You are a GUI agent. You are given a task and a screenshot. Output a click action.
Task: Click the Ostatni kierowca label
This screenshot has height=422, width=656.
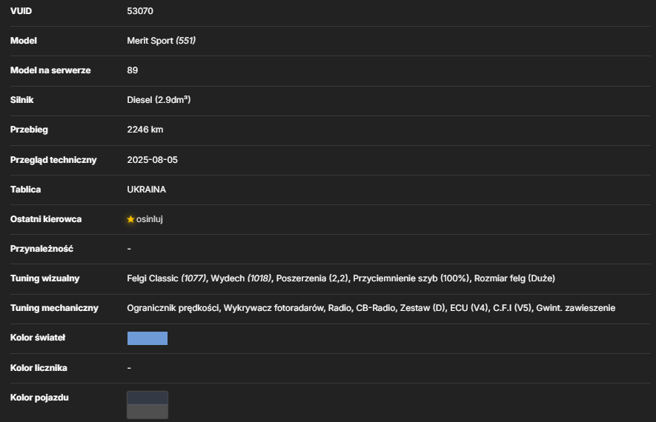point(46,219)
